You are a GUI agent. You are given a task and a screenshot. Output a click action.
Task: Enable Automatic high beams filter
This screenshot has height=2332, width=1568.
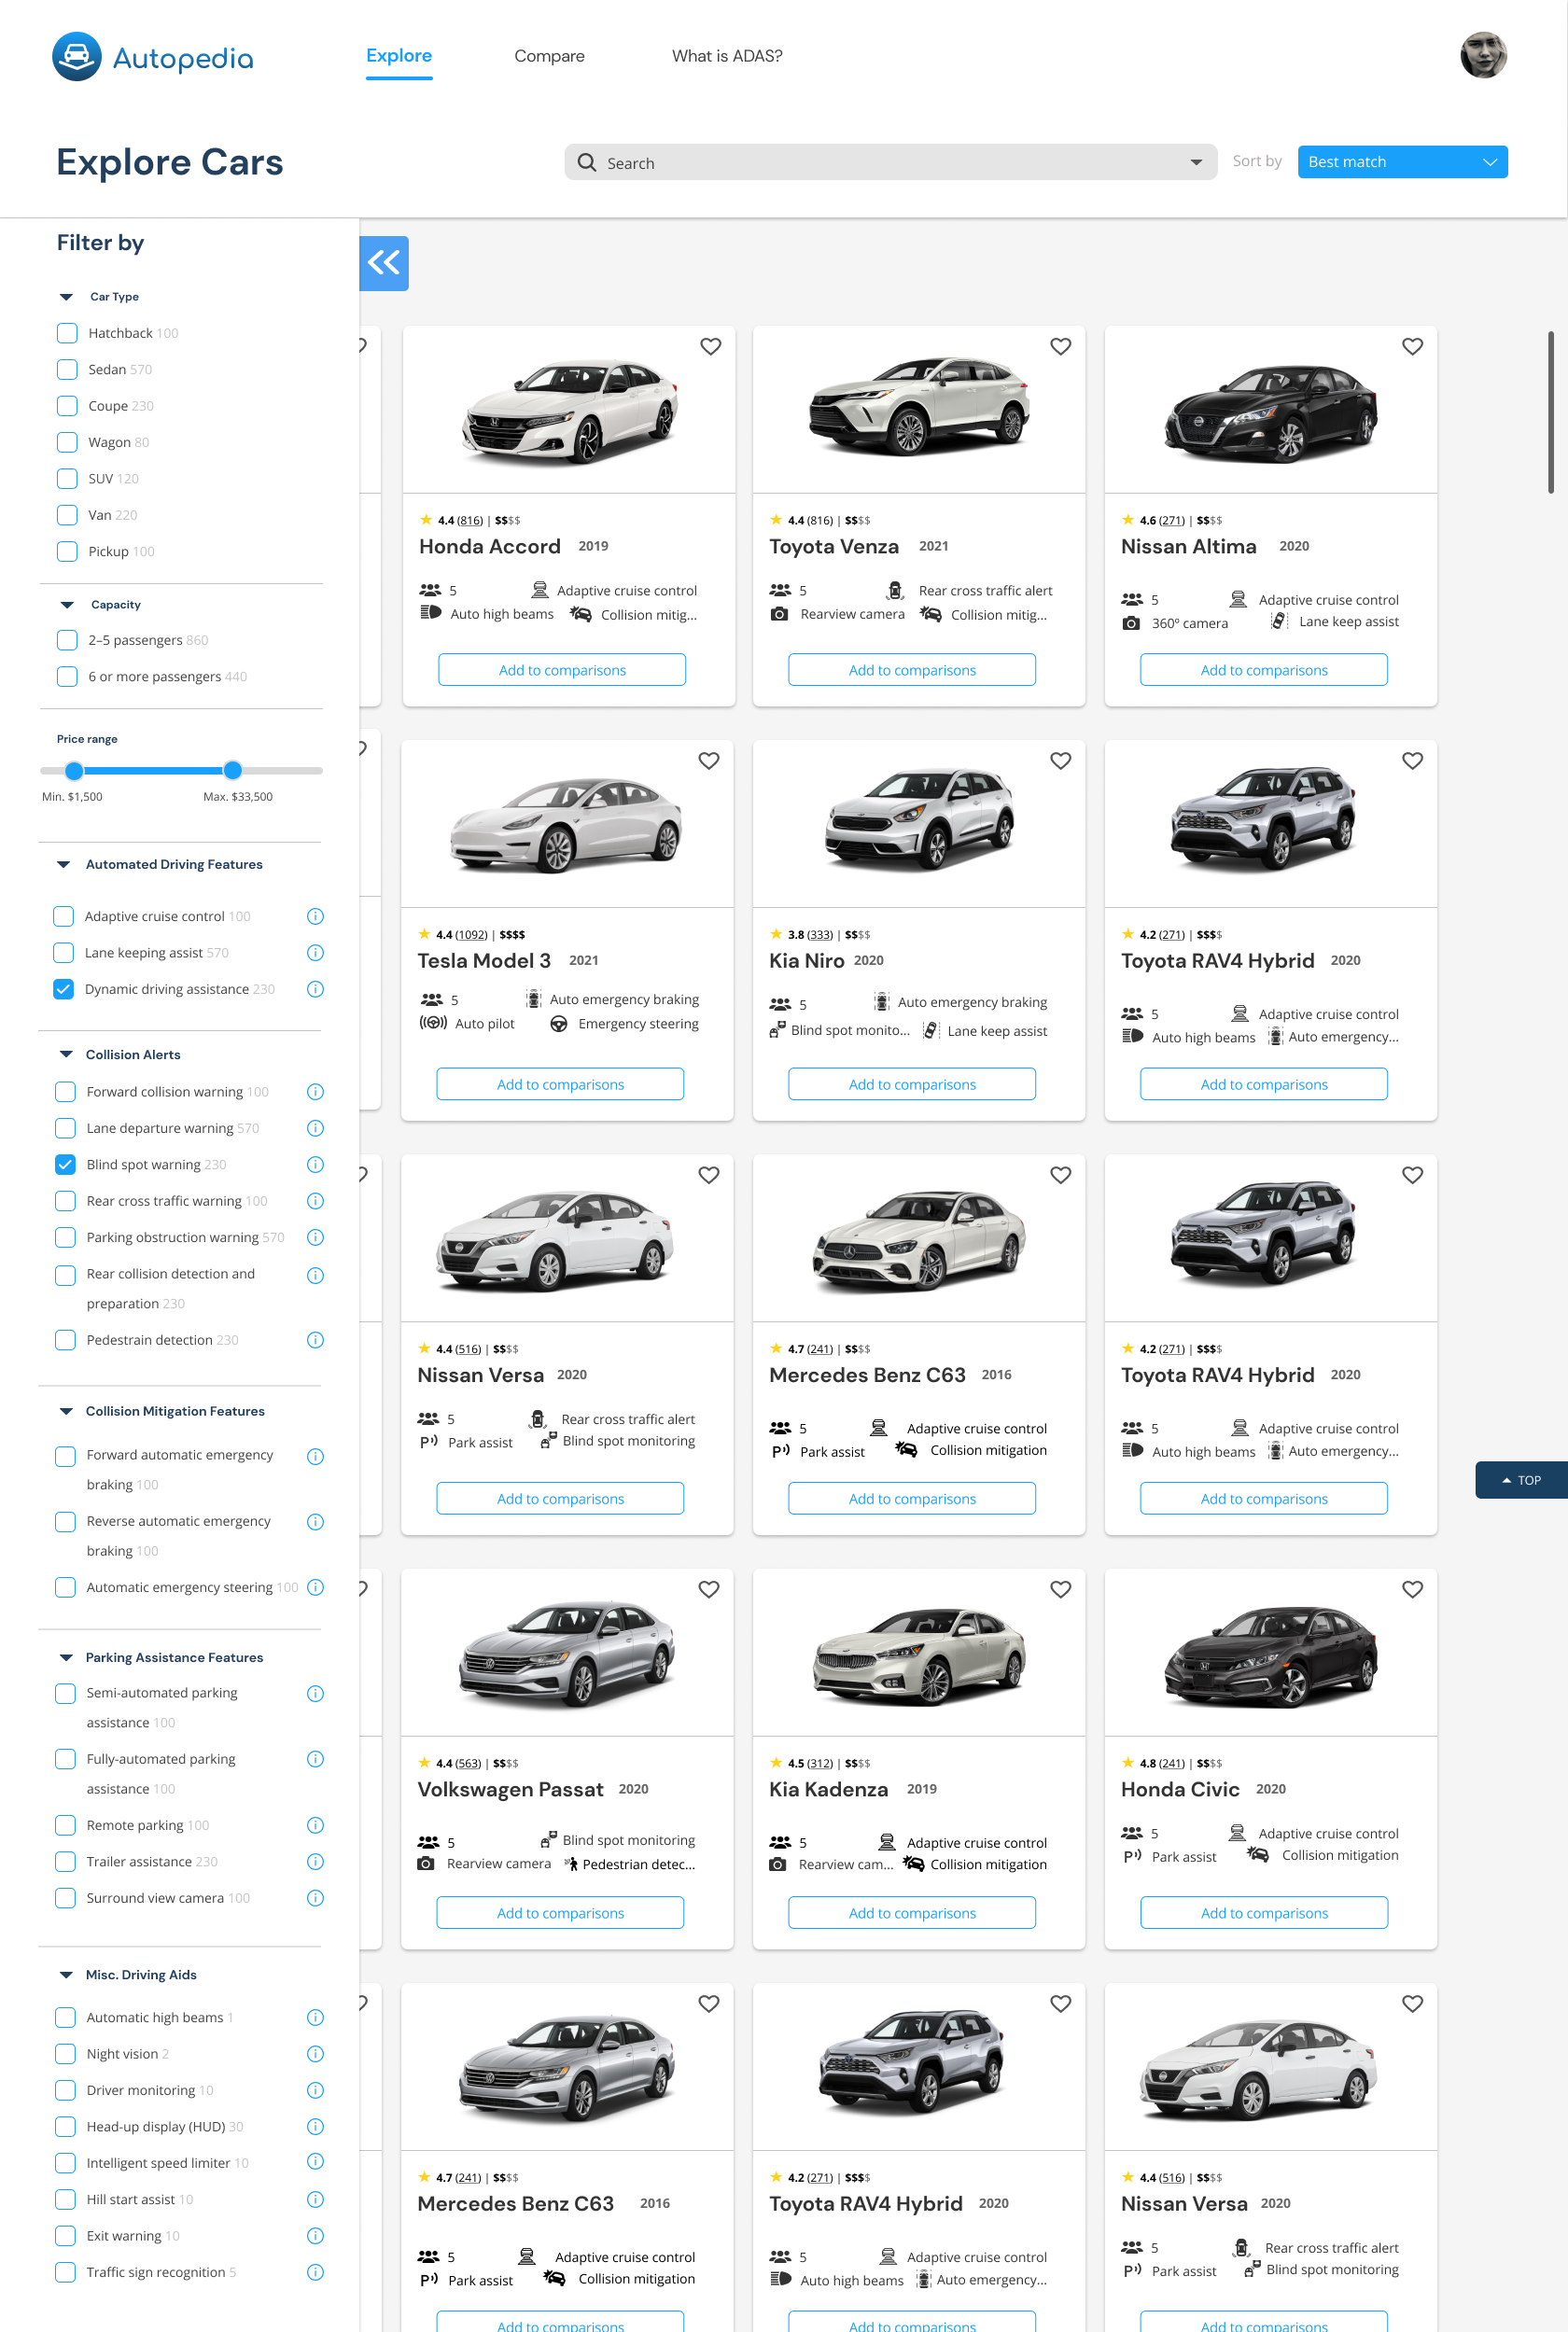65,2018
